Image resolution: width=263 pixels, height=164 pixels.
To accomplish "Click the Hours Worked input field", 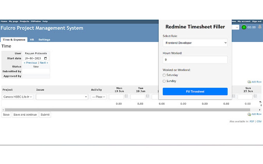I will tap(195, 60).
